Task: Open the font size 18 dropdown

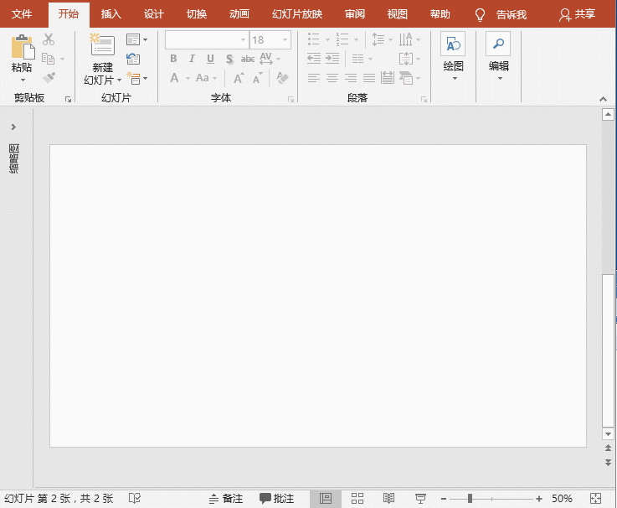Action: click(x=285, y=39)
